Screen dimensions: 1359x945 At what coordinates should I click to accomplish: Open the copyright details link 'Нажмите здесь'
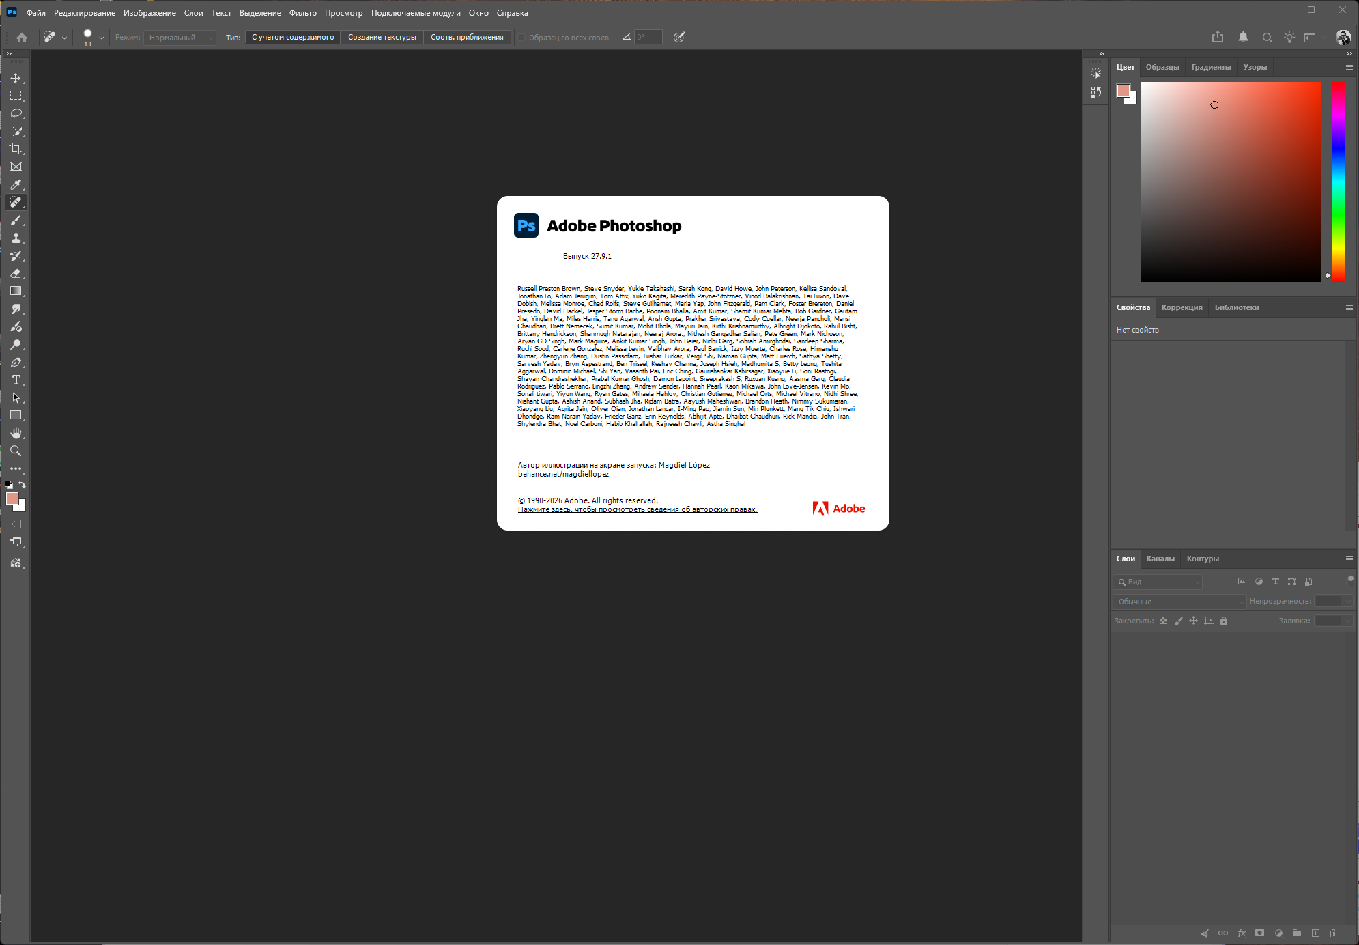coord(638,509)
